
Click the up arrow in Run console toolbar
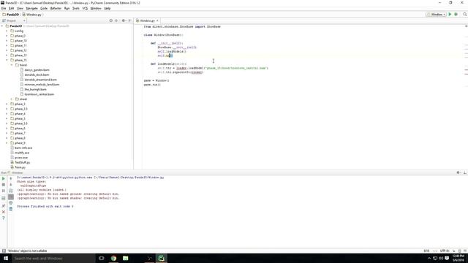[11, 178]
